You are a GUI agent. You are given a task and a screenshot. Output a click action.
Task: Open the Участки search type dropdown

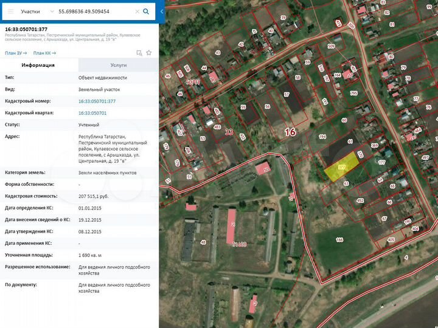(x=36, y=12)
